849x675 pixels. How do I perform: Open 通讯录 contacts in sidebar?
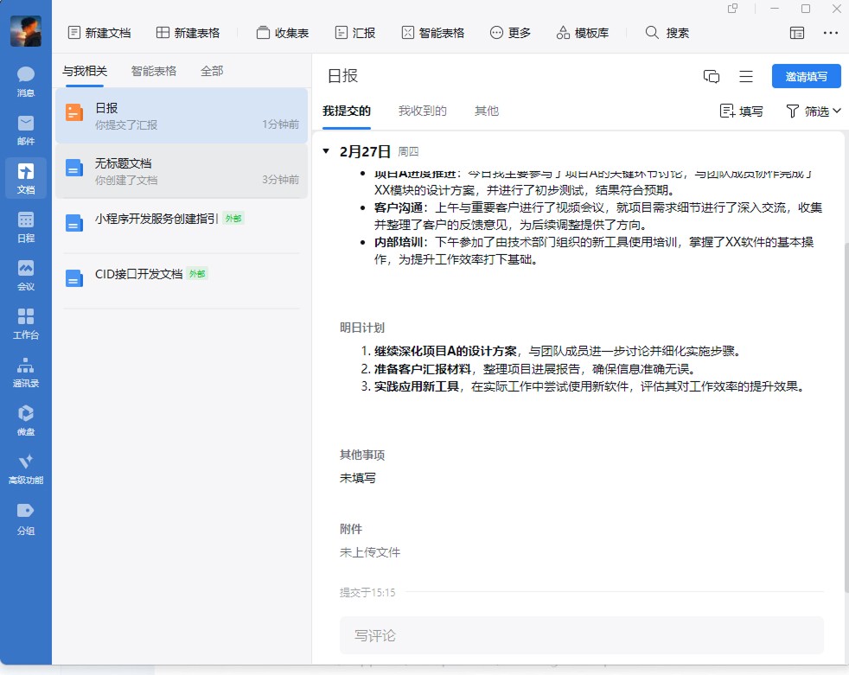pyautogui.click(x=26, y=372)
